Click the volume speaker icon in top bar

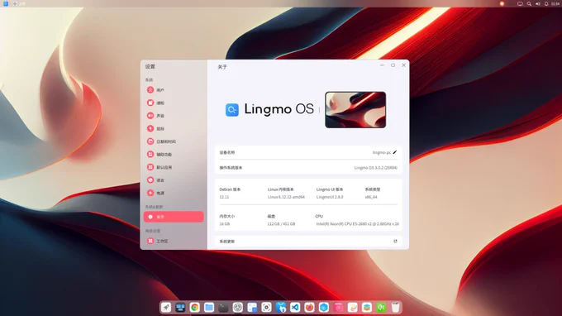click(538, 3)
